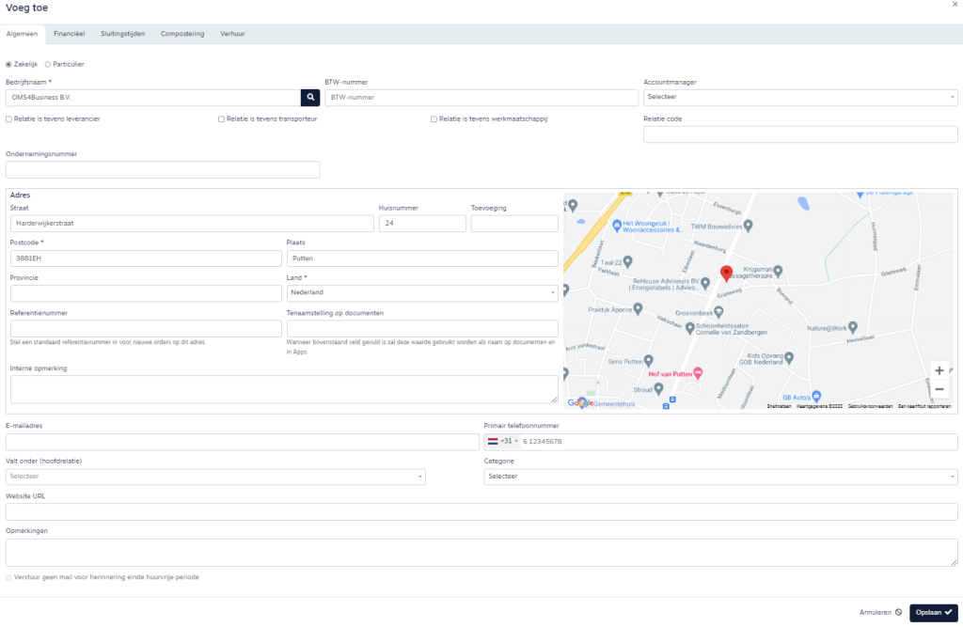Zoom in on the map with plus
This screenshot has width=963, height=627.
point(939,370)
